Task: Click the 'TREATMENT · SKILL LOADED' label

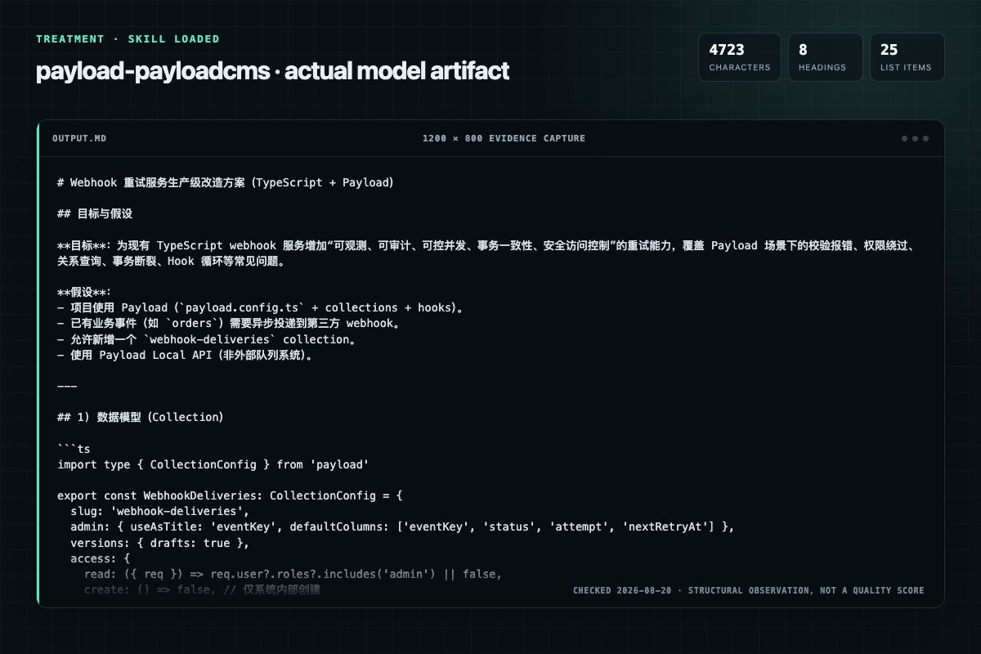Action: [128, 38]
